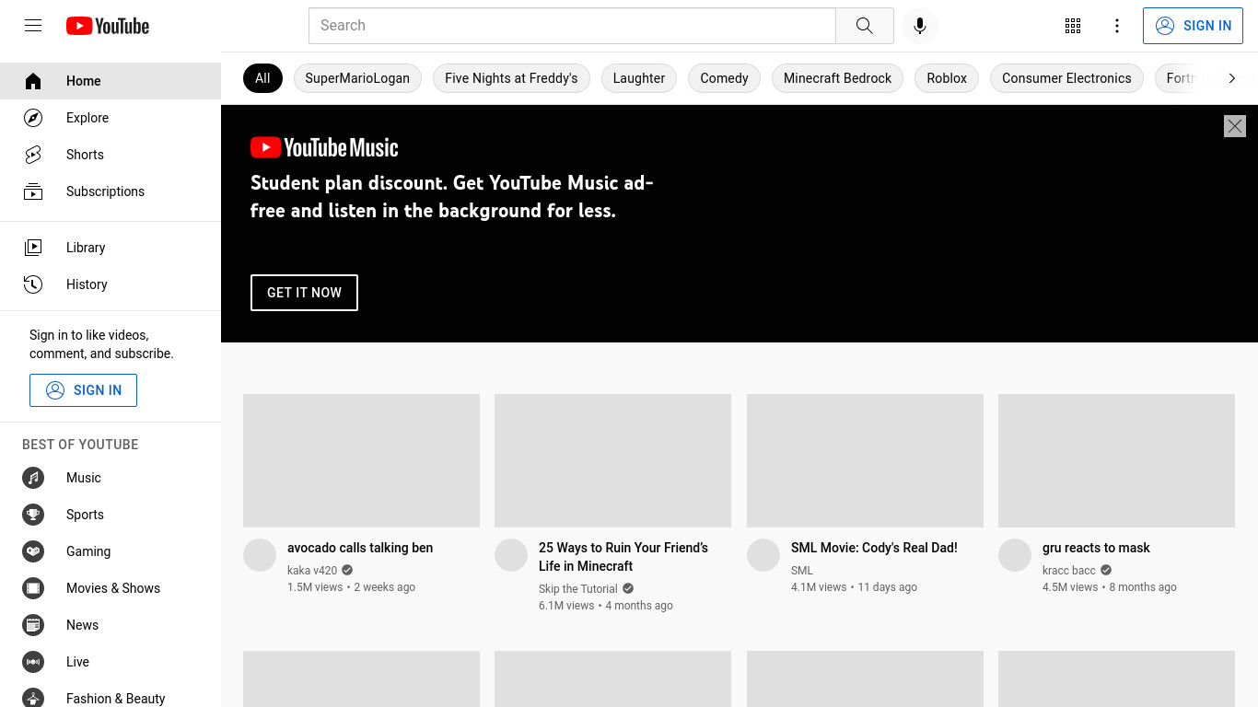This screenshot has height=707, width=1258.
Task: Click SML channel avatar
Action: click(x=763, y=555)
